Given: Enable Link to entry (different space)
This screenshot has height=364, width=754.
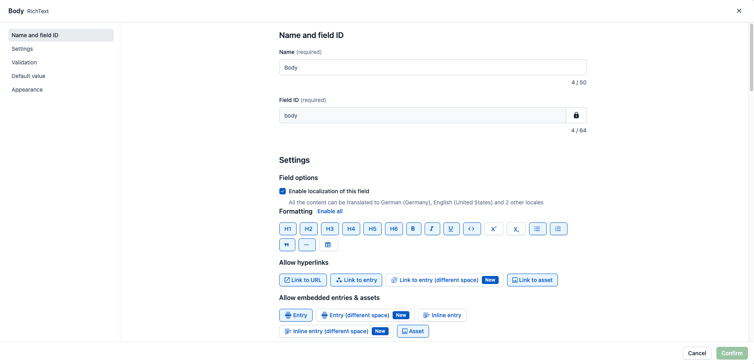Looking at the screenshot, I should coord(445,280).
